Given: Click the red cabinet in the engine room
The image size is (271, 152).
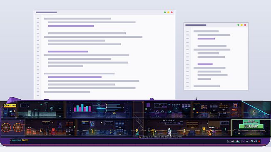Looking at the screenshot, I should [x=54, y=131].
